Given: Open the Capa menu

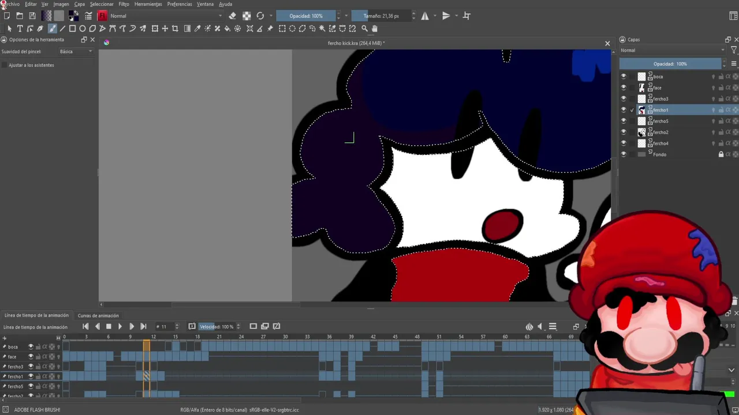Looking at the screenshot, I should 80,4.
